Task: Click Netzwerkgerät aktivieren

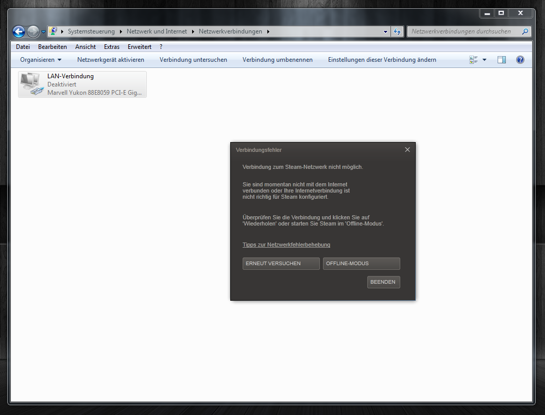Action: (111, 60)
